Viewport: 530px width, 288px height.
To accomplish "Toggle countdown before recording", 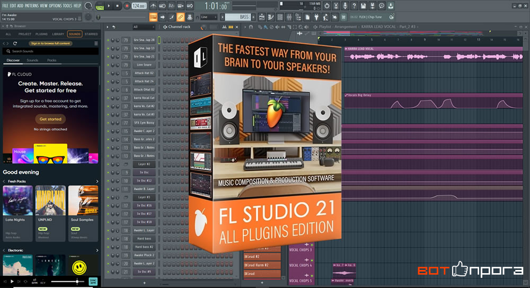I will [x=171, y=6].
